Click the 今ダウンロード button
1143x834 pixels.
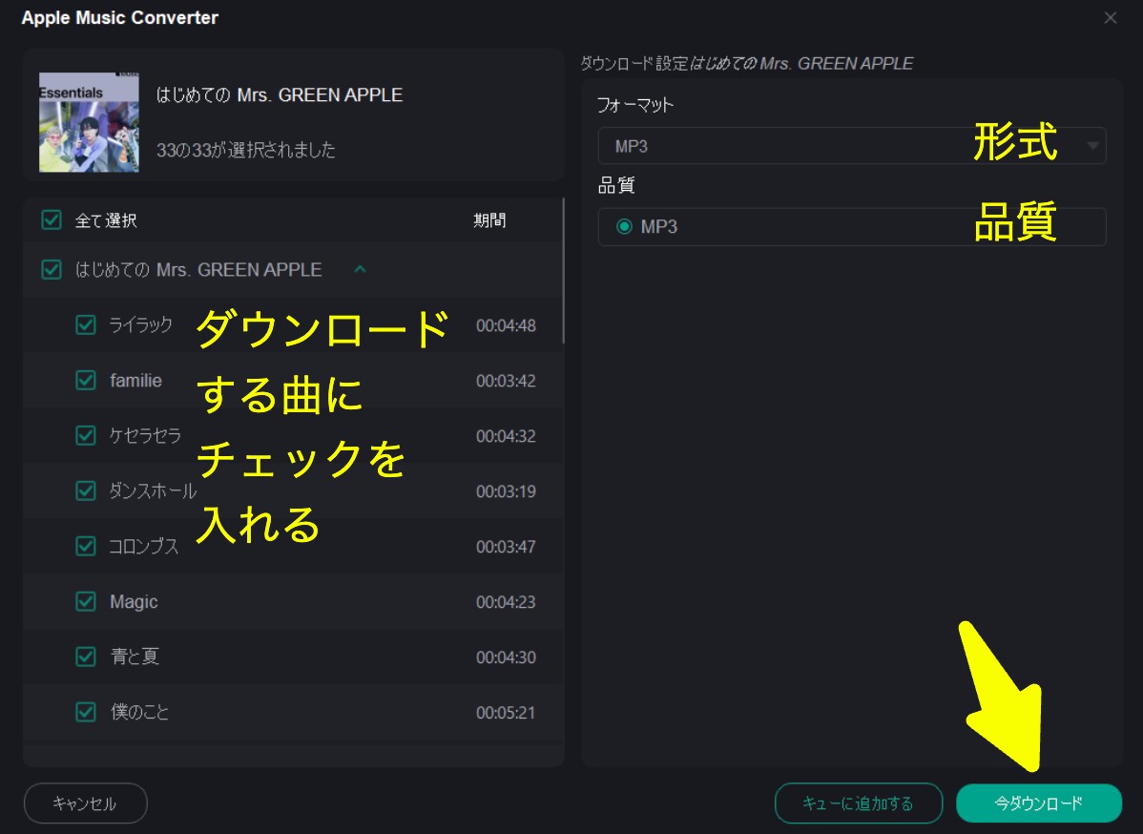[1038, 803]
